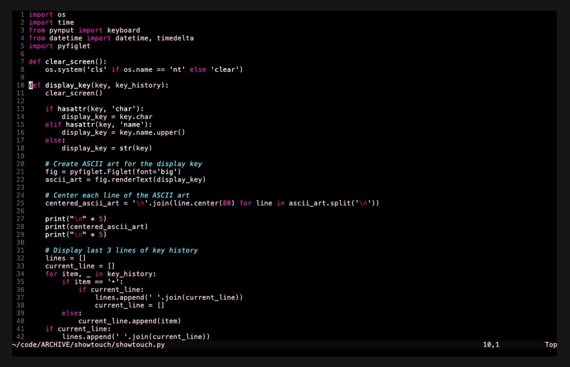Click 'lines = []' on line 32

point(65,258)
